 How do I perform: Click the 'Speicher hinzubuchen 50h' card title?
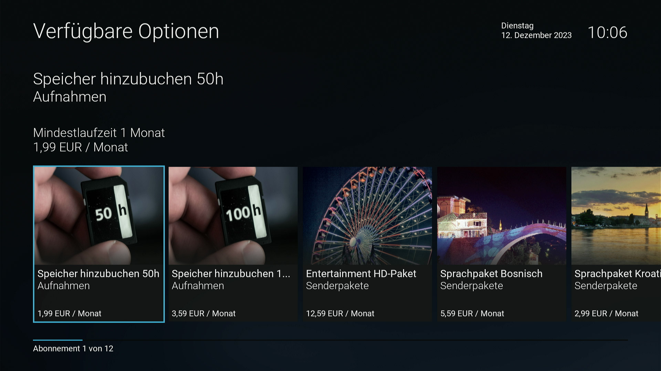click(98, 274)
